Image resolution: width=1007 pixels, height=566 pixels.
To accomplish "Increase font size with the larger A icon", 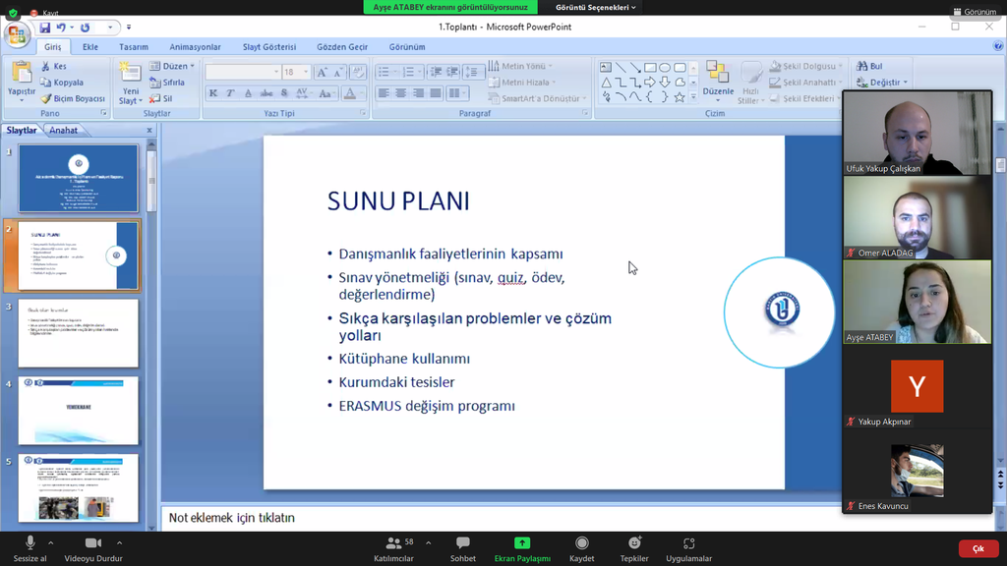I will pyautogui.click(x=322, y=73).
